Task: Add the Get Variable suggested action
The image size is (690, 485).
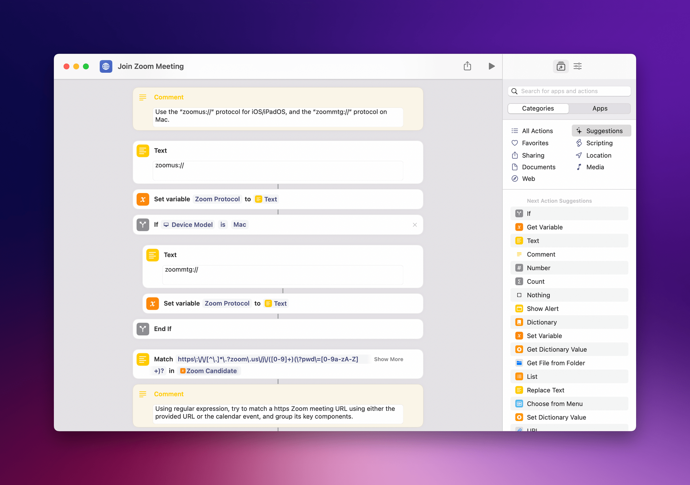Action: (569, 227)
